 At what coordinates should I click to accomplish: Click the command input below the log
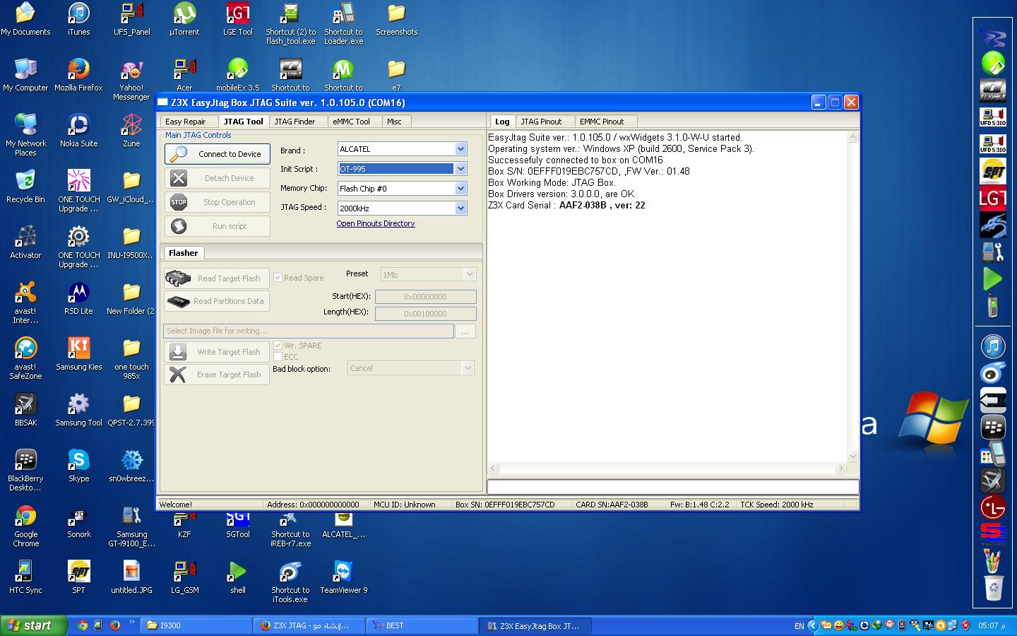pyautogui.click(x=673, y=487)
